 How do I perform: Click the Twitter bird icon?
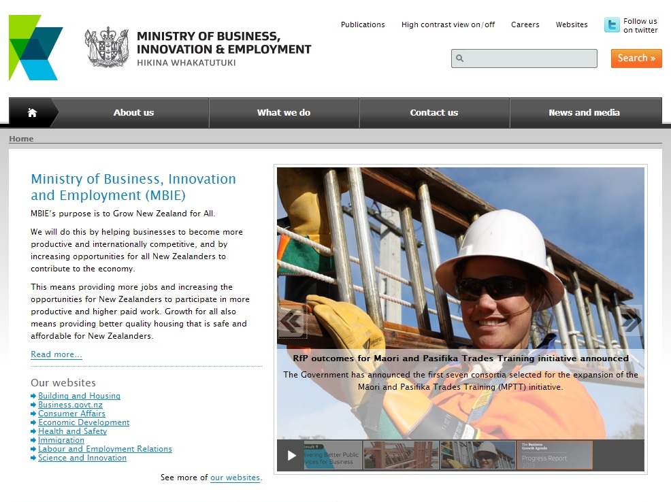(612, 24)
